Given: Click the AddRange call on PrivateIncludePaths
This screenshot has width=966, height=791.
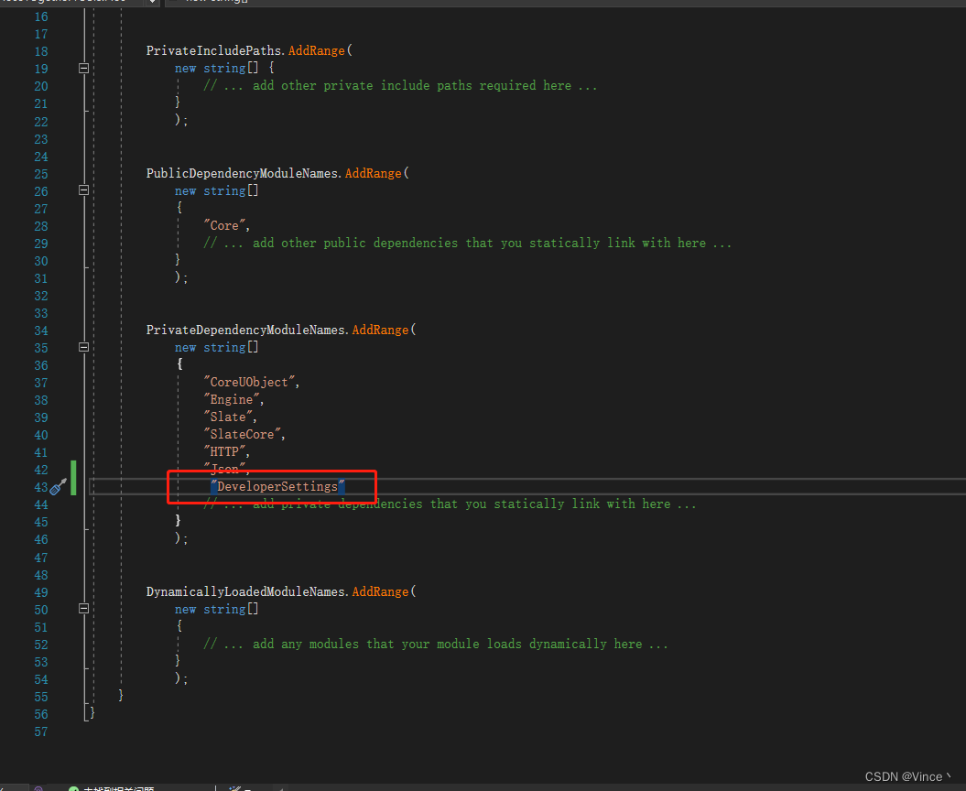Looking at the screenshot, I should coord(316,50).
